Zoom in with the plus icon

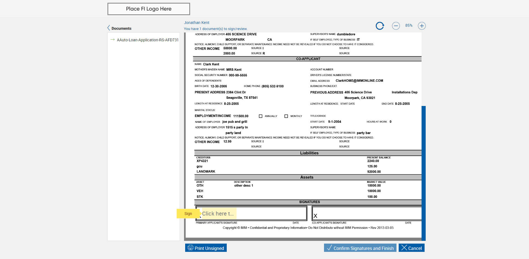(422, 26)
